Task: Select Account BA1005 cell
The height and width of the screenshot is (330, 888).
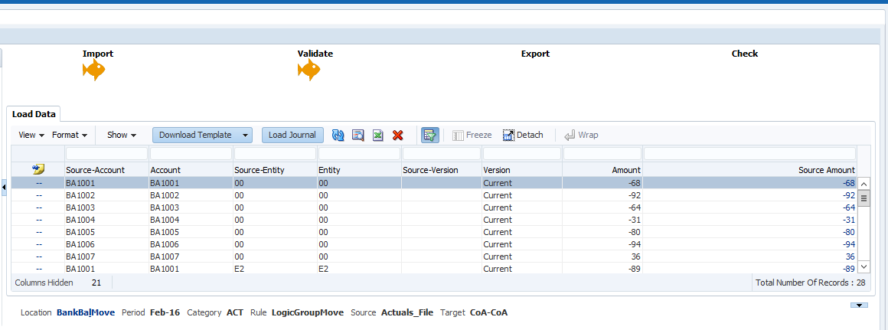Action: (x=191, y=232)
